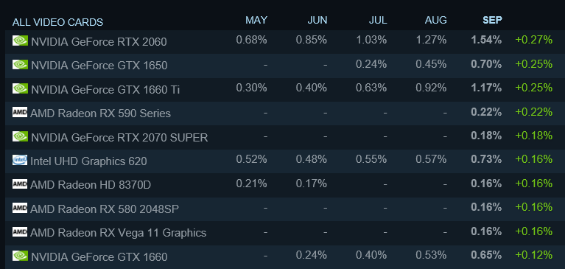Image resolution: width=565 pixels, height=269 pixels.
Task: Click AMD logo beside RX Vega 11 Graphics
Action: 20,232
